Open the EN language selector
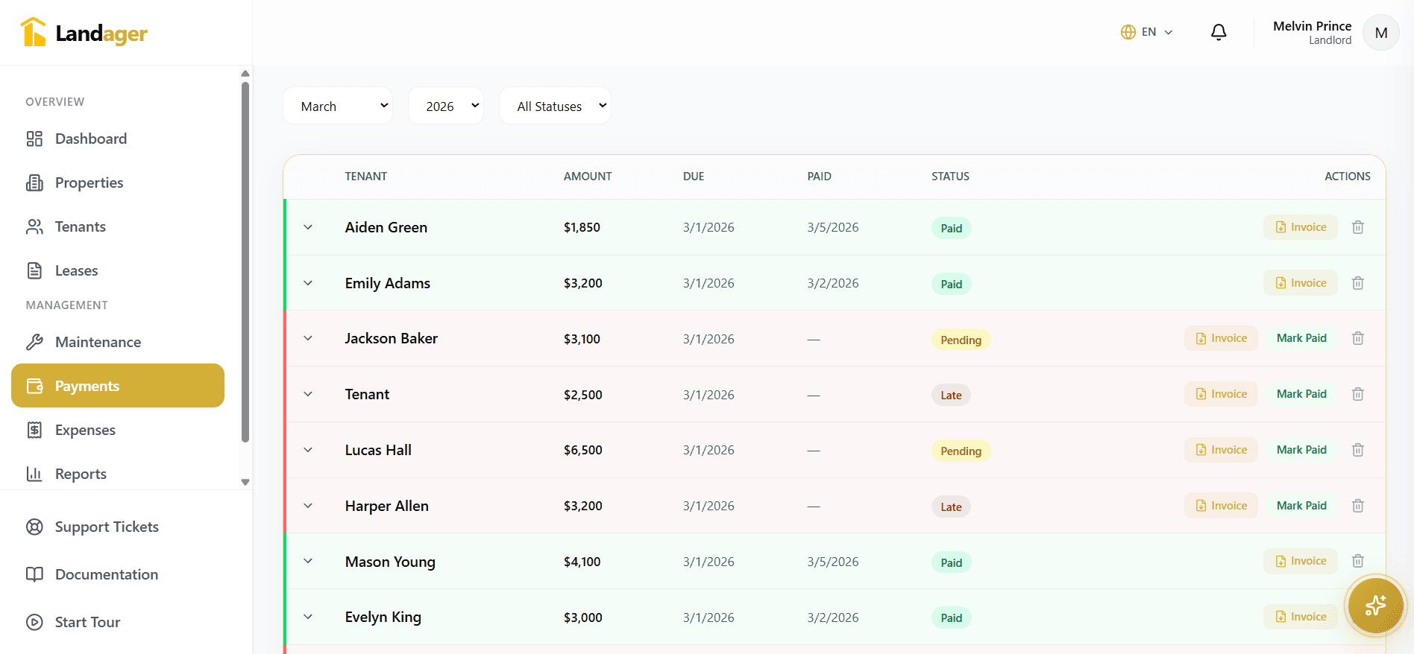The width and height of the screenshot is (1414, 654). tap(1147, 32)
